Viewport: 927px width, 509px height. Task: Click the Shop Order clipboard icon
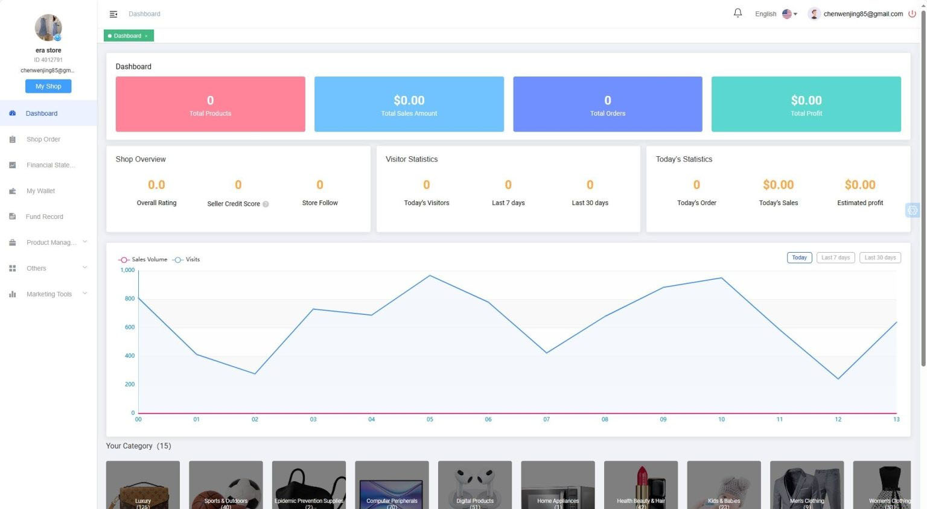12,139
